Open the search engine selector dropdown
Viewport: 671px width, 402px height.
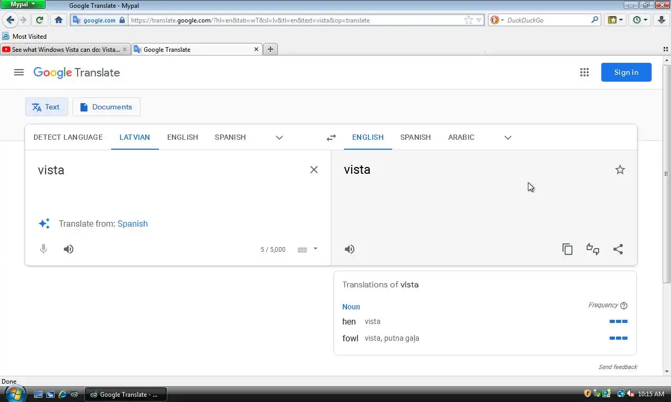click(497, 20)
